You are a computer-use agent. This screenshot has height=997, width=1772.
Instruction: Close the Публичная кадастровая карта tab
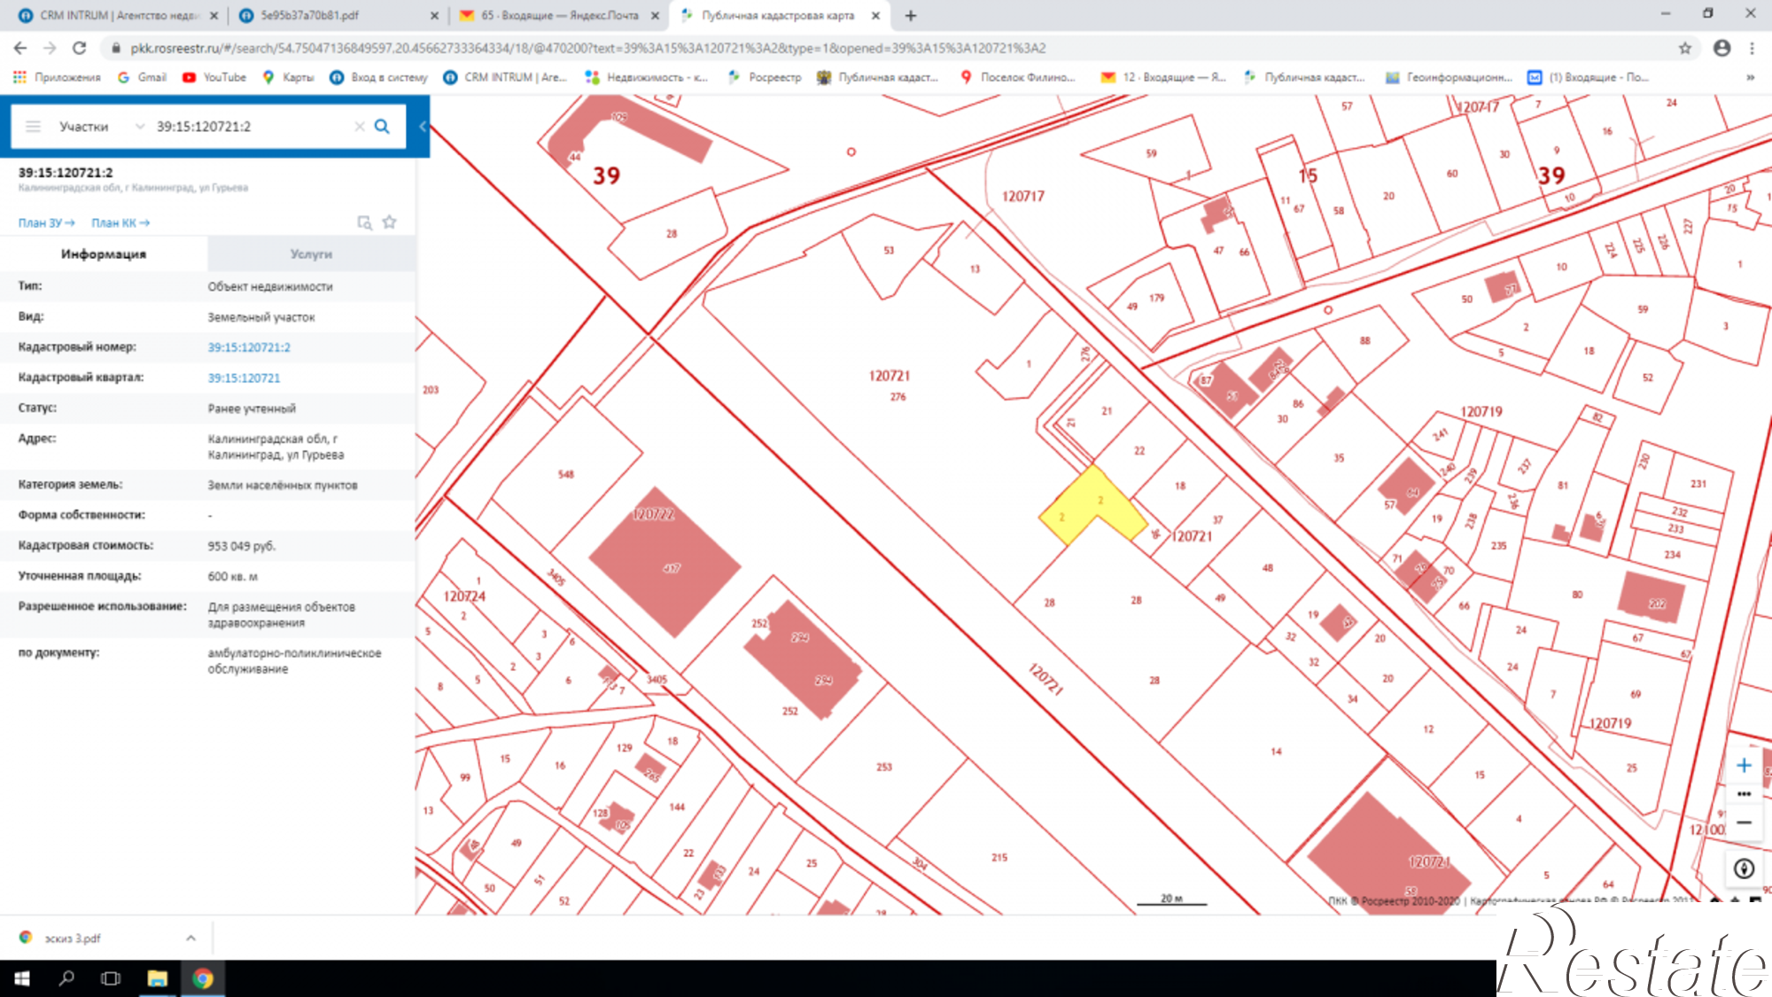pos(875,15)
